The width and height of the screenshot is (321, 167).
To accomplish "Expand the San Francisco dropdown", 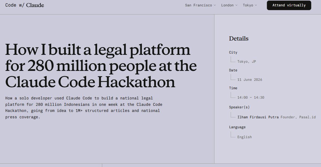I will (x=200, y=5).
